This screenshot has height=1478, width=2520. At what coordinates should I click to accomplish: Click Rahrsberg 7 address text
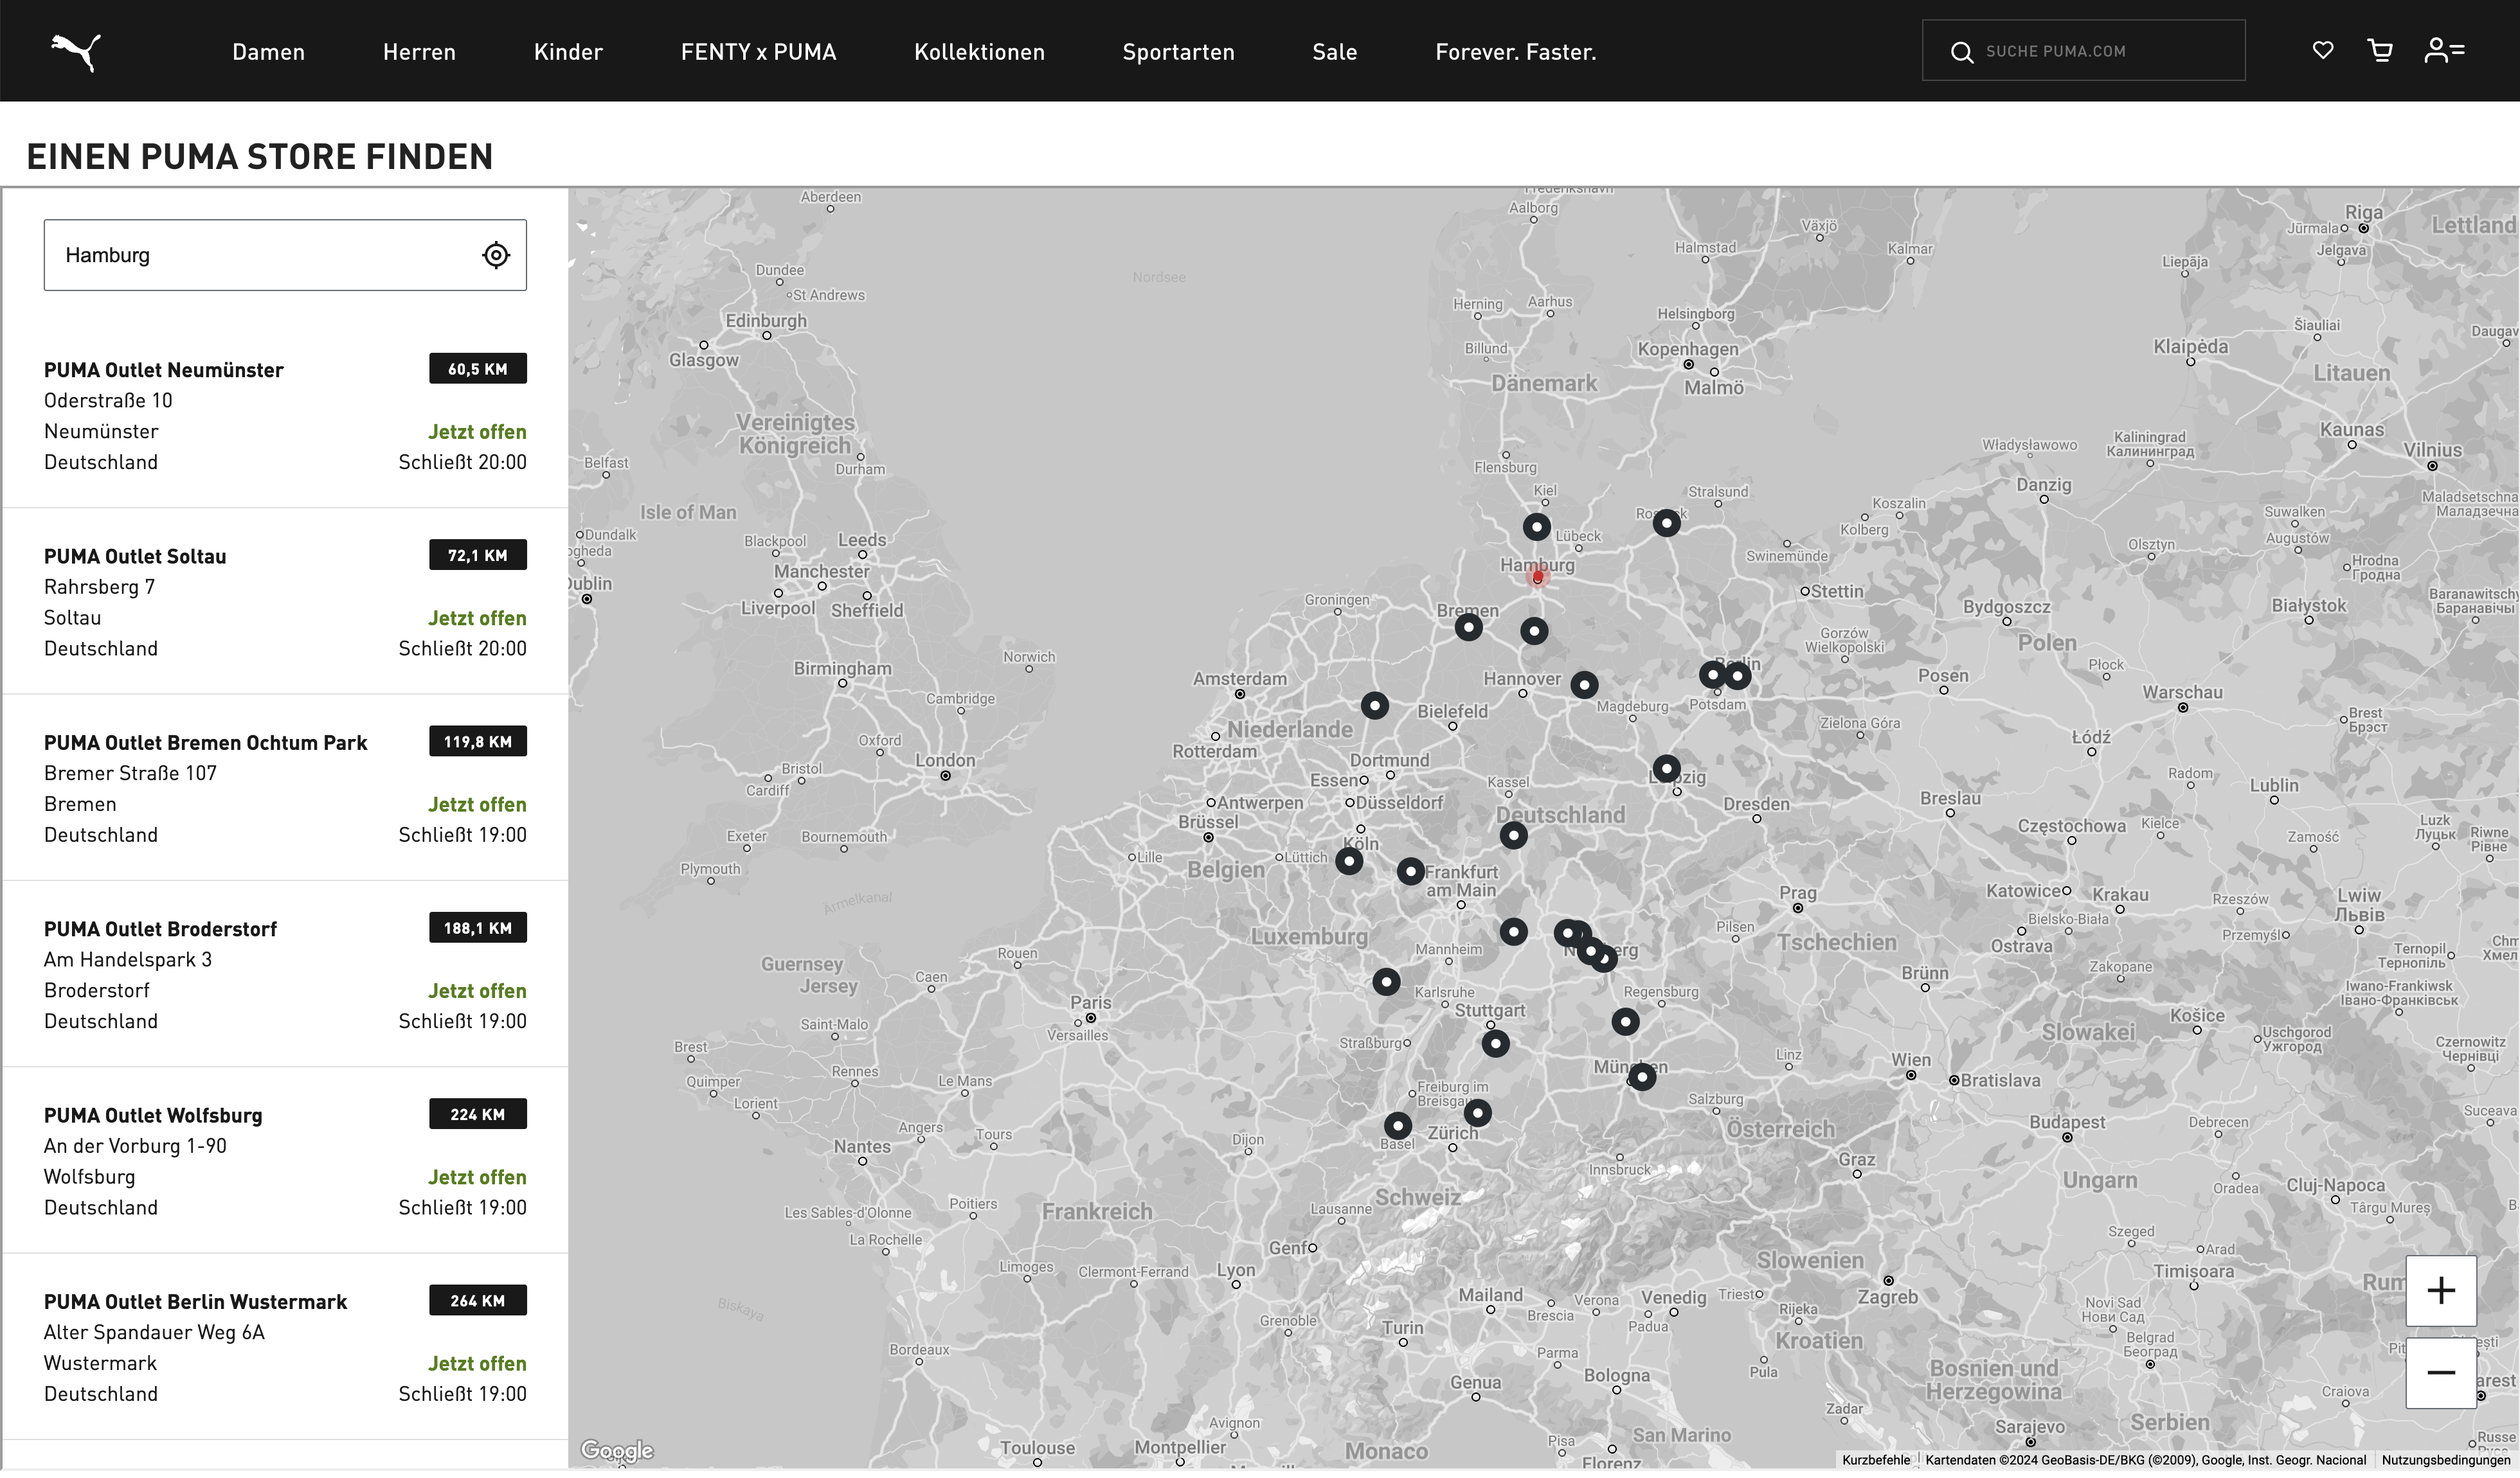(x=99, y=587)
